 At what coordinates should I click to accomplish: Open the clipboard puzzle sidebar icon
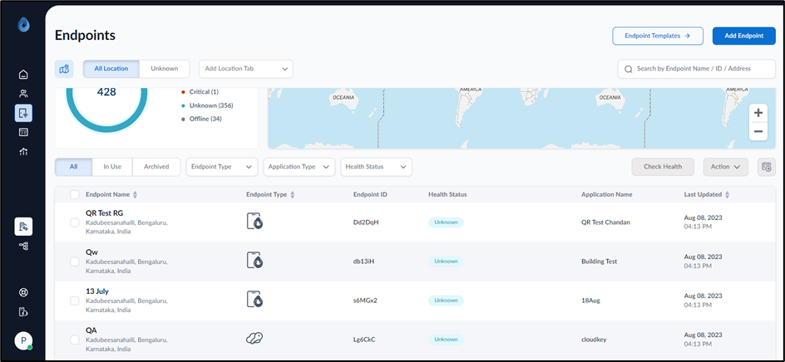click(23, 312)
